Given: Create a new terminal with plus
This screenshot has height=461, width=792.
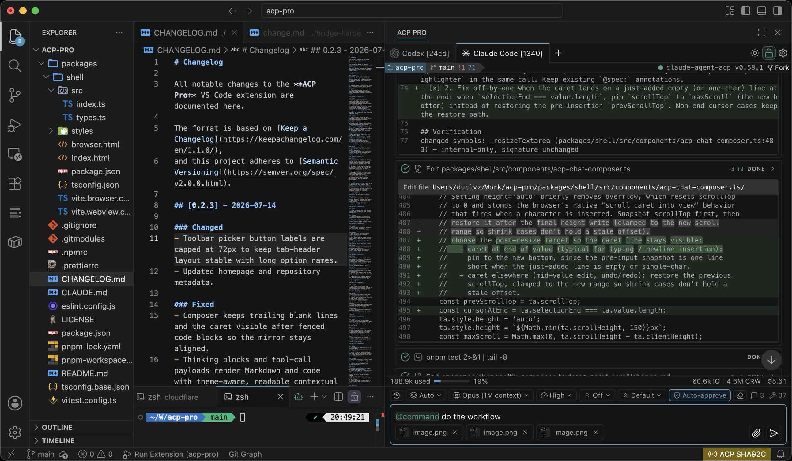Looking at the screenshot, I should (x=314, y=397).
